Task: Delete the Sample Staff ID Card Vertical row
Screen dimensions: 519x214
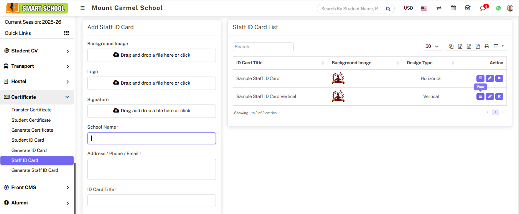Action: pos(499,96)
